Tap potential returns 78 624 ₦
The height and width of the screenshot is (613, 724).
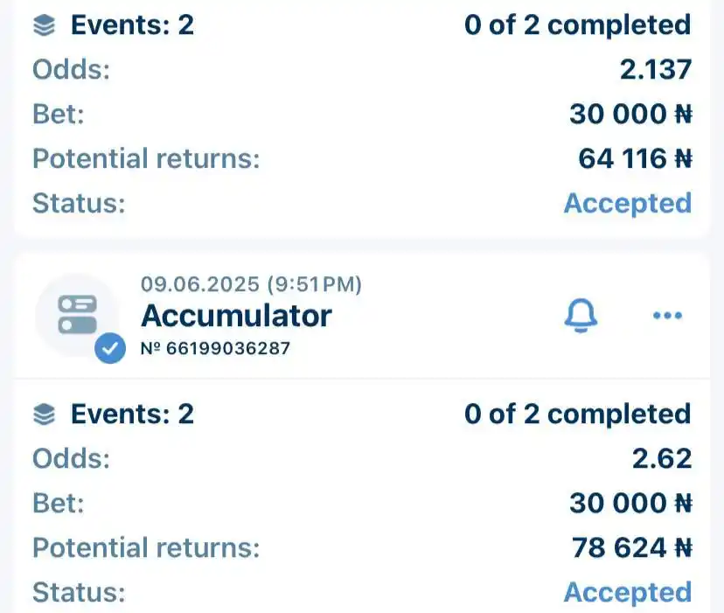coord(632,548)
